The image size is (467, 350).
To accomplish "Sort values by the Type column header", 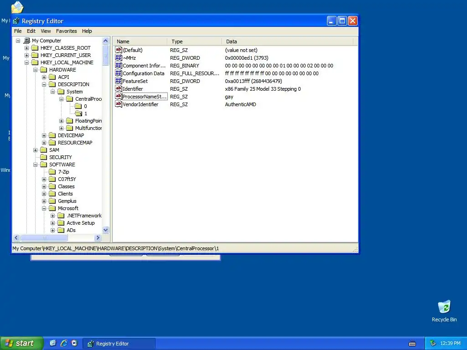I will coord(194,41).
